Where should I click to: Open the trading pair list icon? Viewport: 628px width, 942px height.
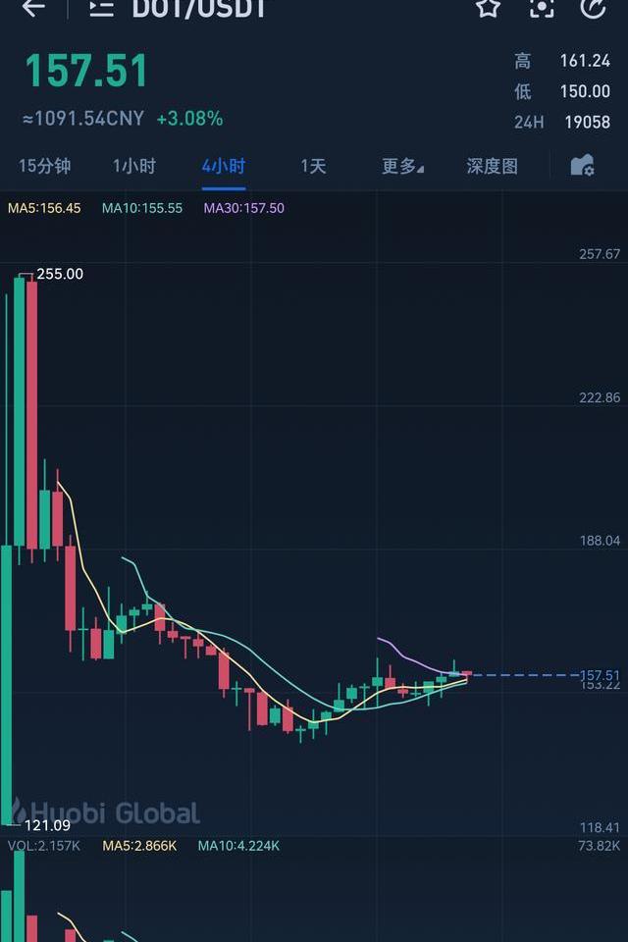(102, 7)
